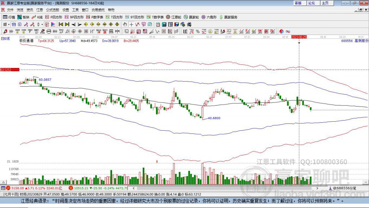Open the calculator icon
The width and height of the screenshot is (369, 208).
[x=164, y=24]
